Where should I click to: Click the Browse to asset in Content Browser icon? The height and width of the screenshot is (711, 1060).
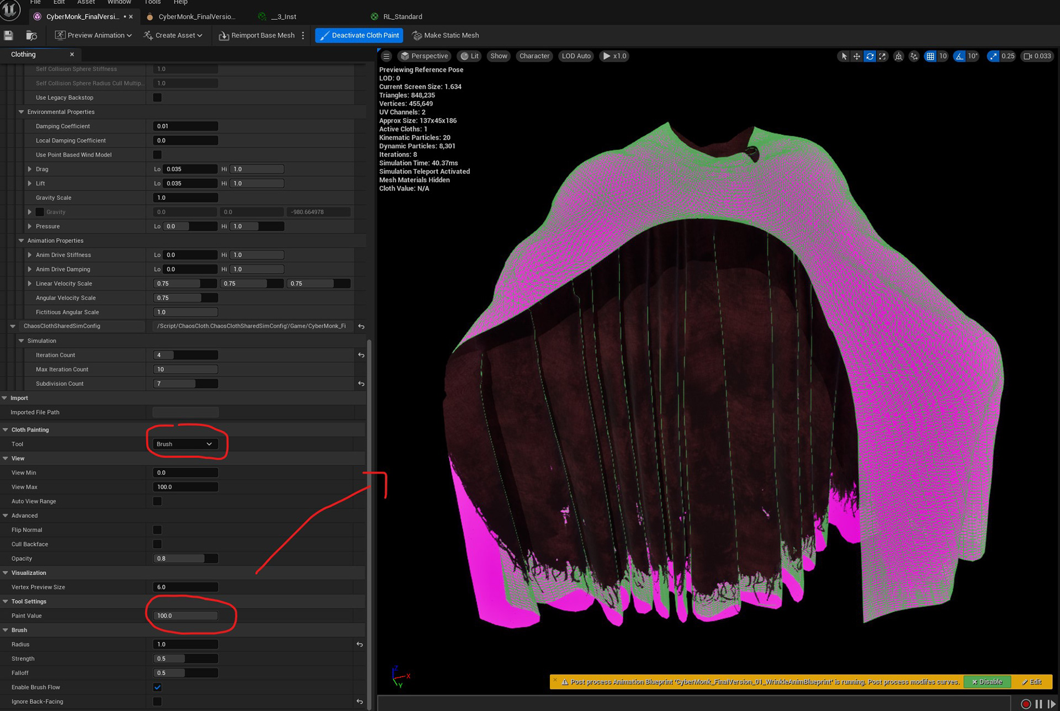tap(31, 35)
